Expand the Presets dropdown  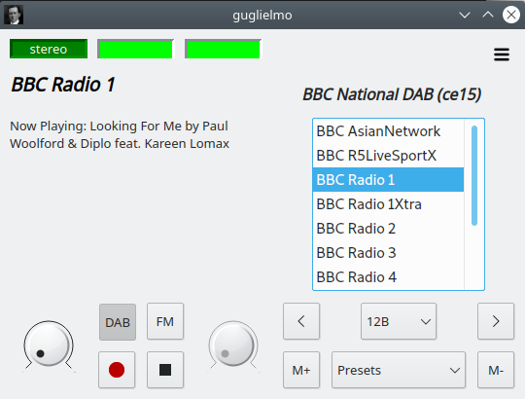399,370
